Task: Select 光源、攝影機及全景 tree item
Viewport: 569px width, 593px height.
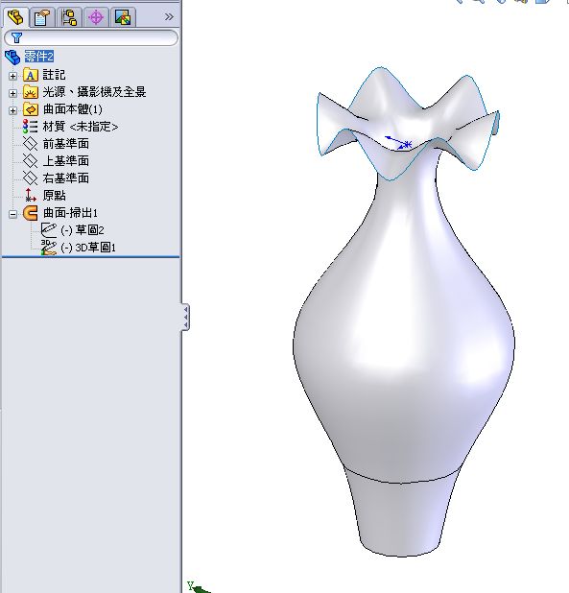Action: point(94,91)
